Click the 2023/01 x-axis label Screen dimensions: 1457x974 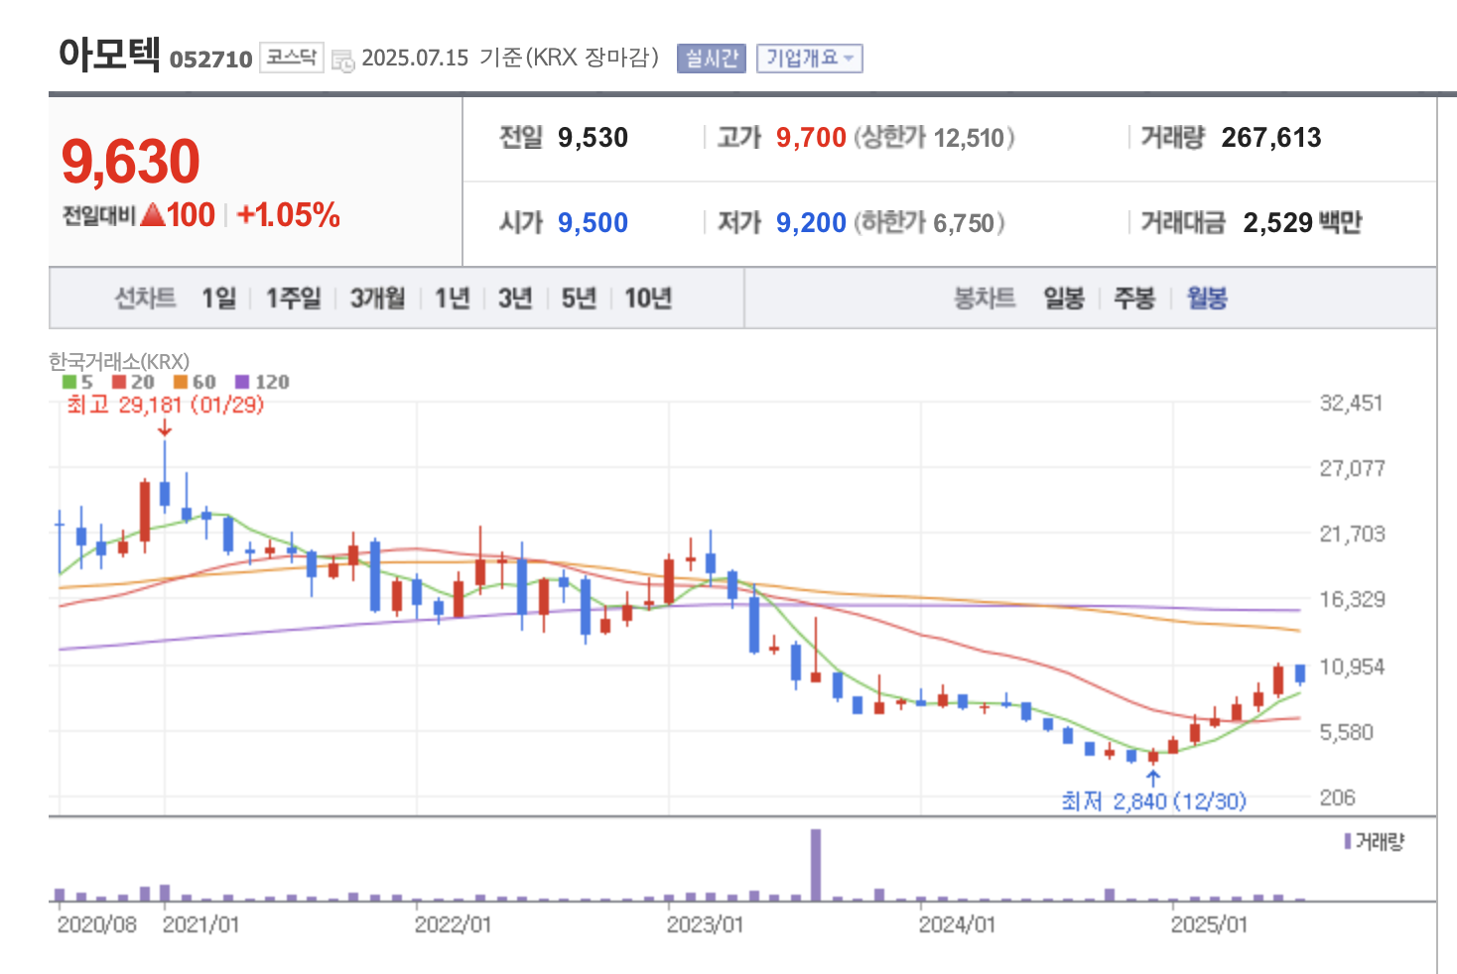tap(705, 924)
